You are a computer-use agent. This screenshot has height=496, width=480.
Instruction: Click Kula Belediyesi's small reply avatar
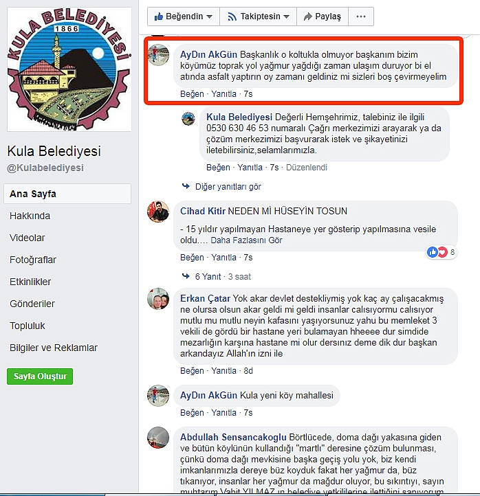coord(188,119)
